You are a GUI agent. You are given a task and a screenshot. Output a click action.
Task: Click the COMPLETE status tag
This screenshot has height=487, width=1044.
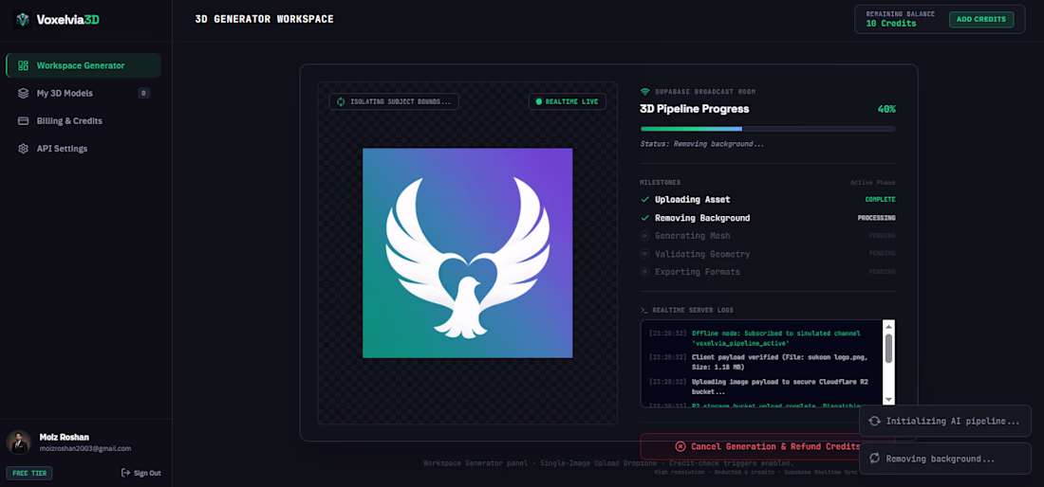(x=880, y=199)
